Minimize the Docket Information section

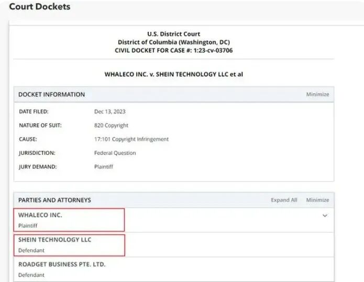pos(317,94)
